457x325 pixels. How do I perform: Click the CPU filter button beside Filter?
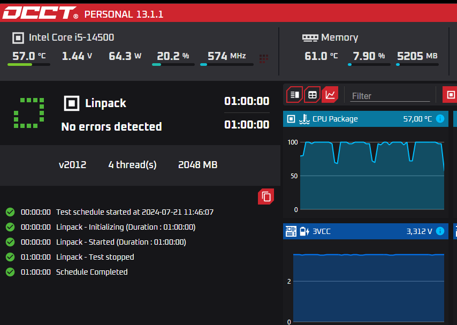click(451, 95)
